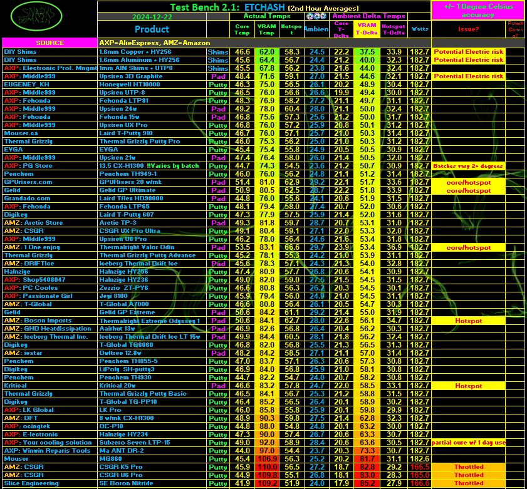Select the CSGR K5 Pro product cell
Viewport: 527px width, 489px height.
(152, 467)
